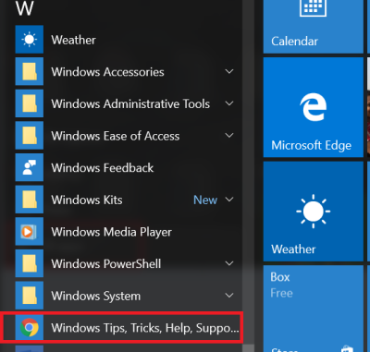Click the W letter group header
Viewport: 370px width, 352px height.
tap(24, 8)
